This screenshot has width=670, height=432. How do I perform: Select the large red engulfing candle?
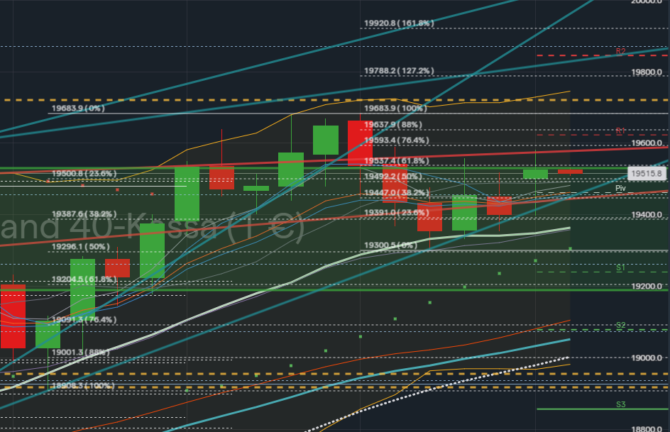coord(358,142)
